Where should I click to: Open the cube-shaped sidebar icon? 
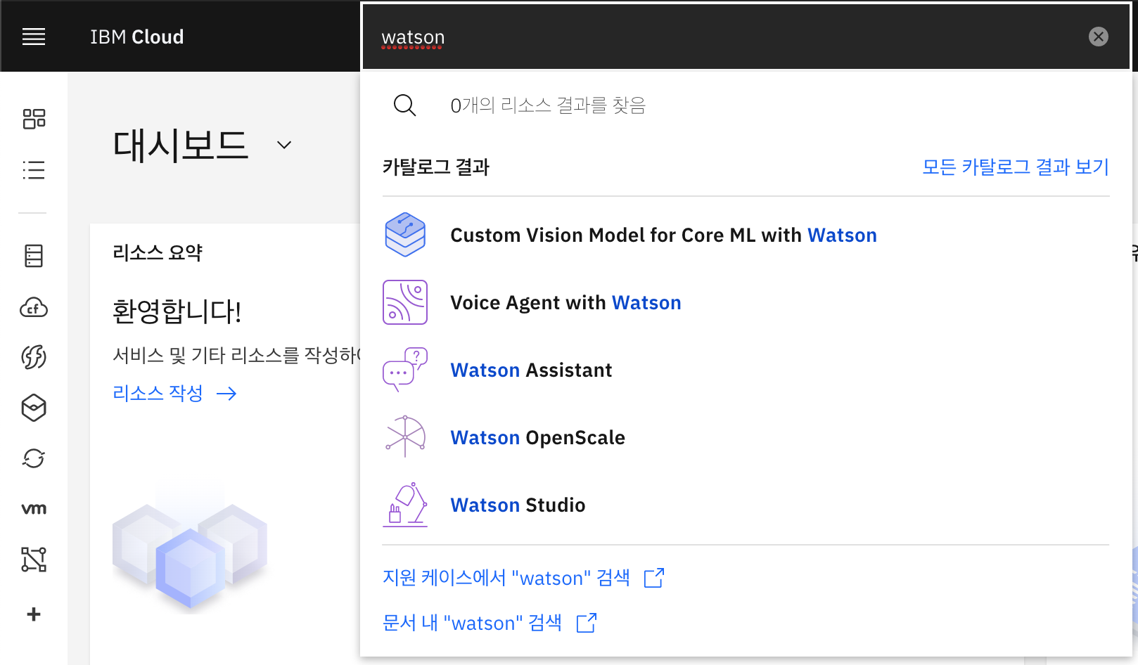point(34,408)
